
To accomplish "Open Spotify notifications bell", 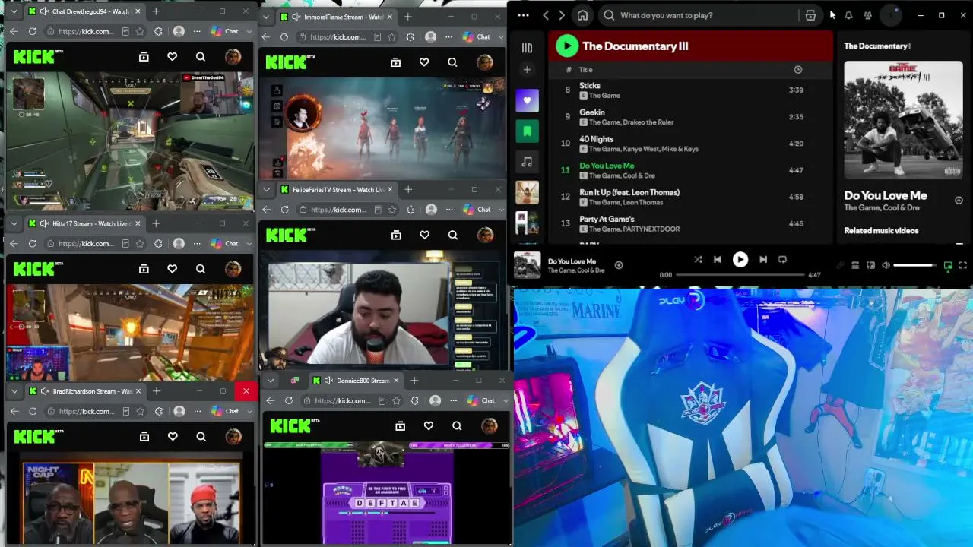I will click(848, 15).
